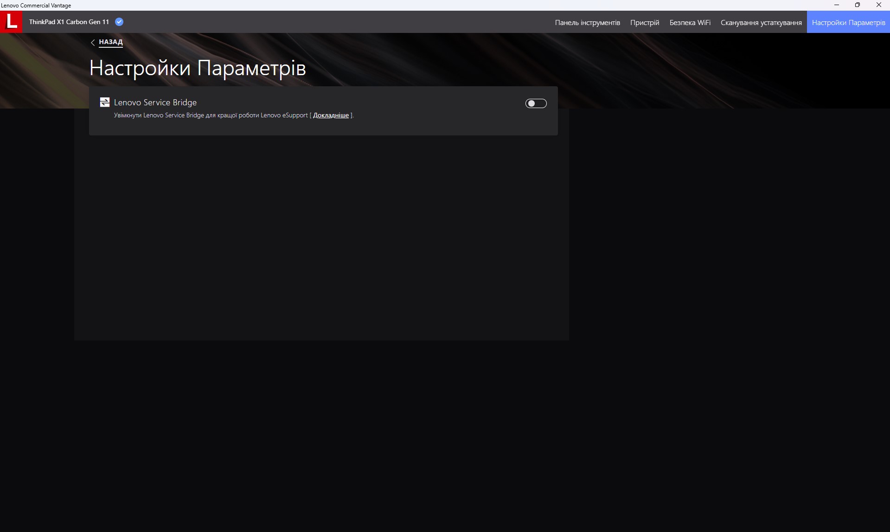Select the Настройки Параметрів tab
This screenshot has width=890, height=532.
point(848,22)
